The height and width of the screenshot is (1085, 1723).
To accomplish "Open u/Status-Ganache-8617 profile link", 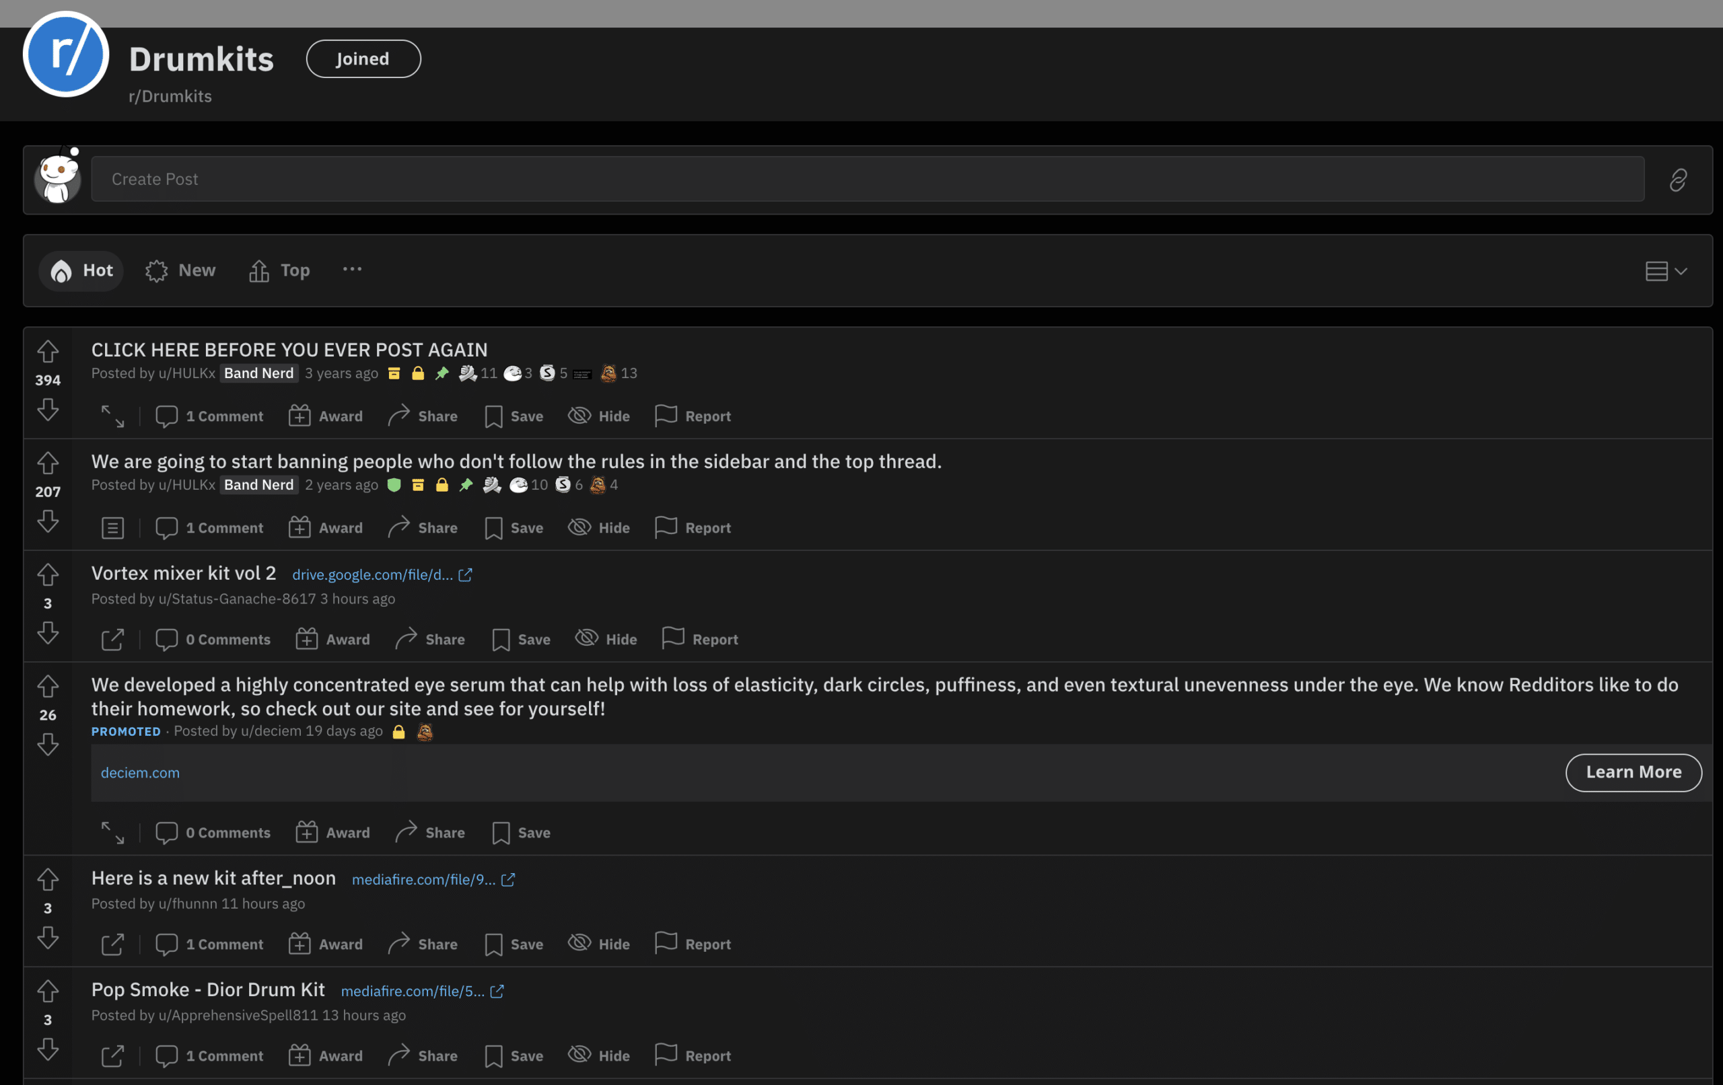I will [237, 599].
